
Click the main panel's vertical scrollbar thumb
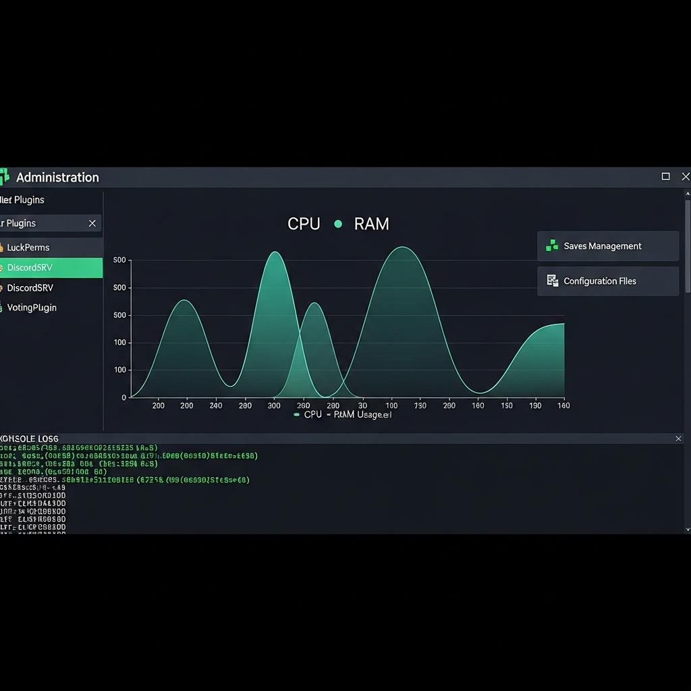(688, 246)
